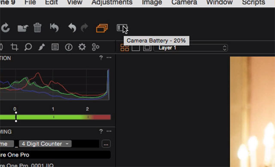Click the naming format ellipsis button

tap(106, 144)
